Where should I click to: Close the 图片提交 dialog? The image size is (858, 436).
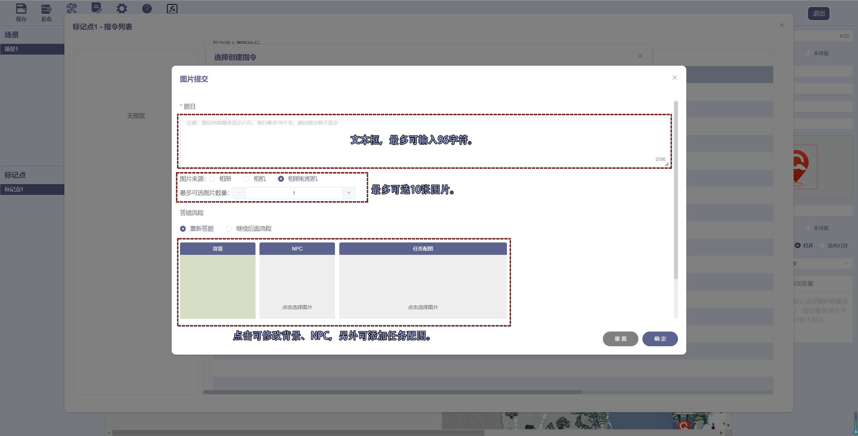(x=674, y=77)
